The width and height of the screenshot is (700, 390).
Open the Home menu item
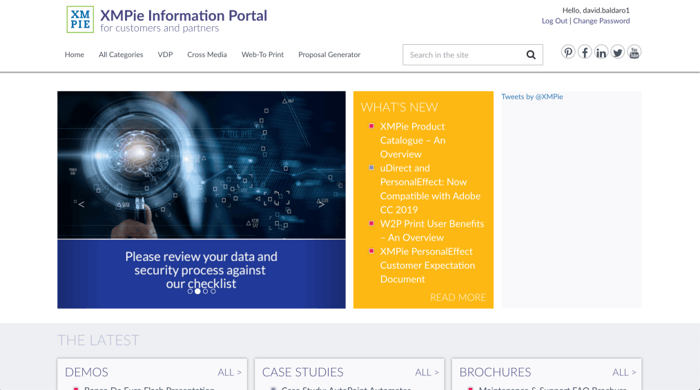click(x=74, y=54)
